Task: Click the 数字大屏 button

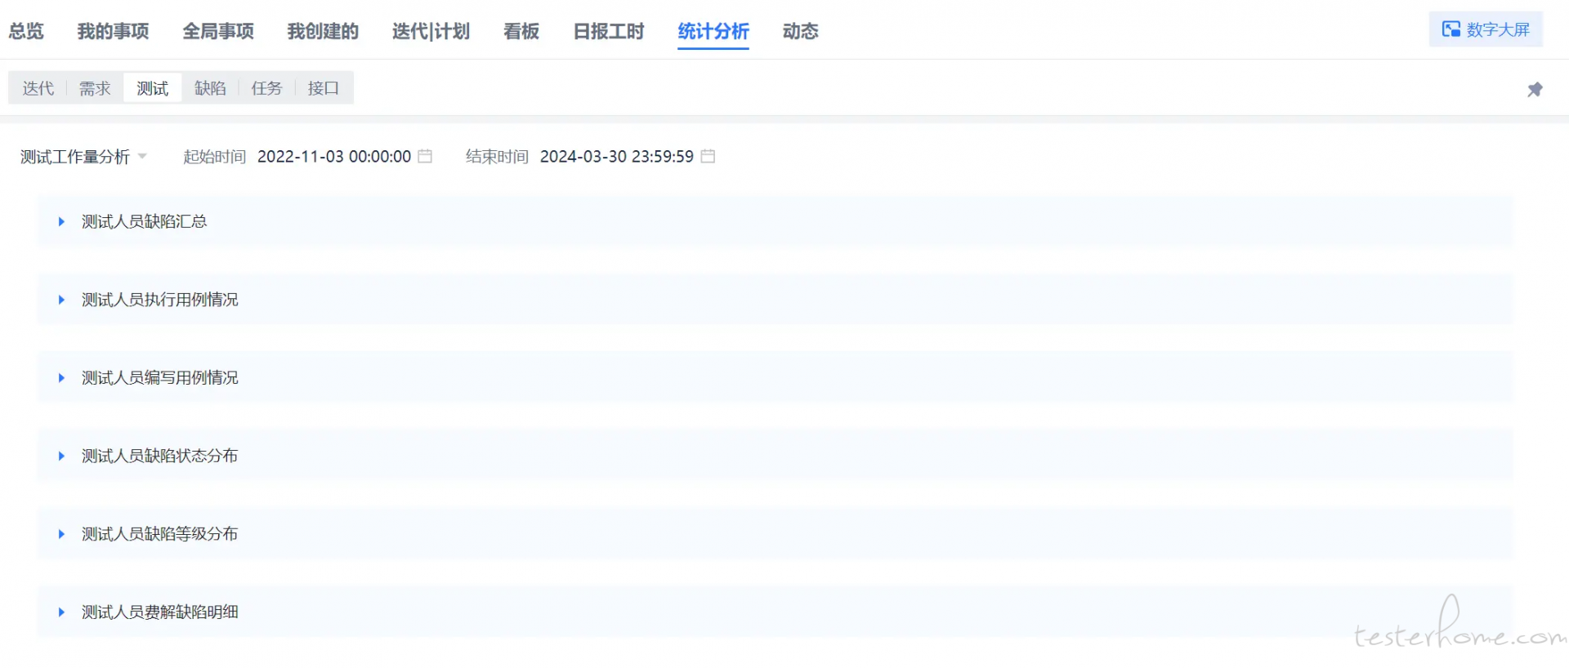Action: [x=1486, y=29]
